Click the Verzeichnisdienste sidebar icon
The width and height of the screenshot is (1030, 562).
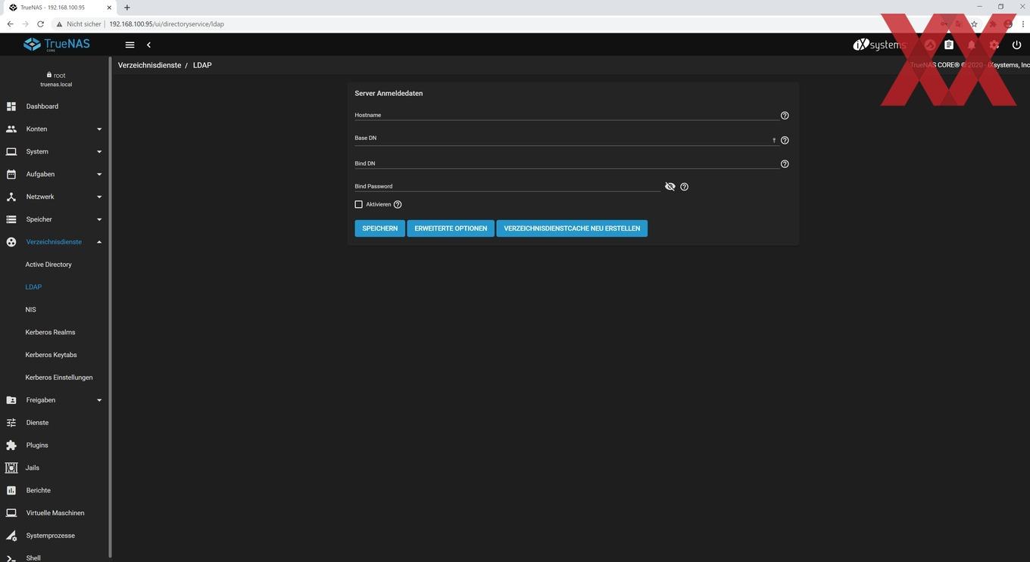11,242
